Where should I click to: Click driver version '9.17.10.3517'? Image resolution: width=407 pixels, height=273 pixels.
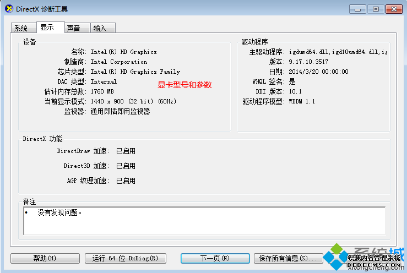click(x=308, y=62)
